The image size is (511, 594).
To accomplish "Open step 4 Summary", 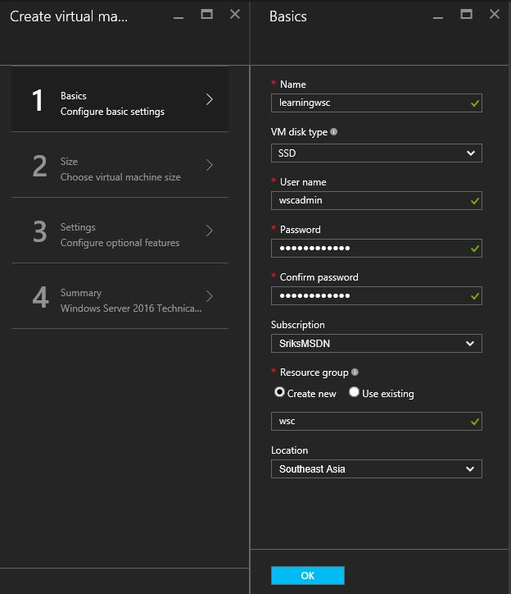I will pos(120,296).
